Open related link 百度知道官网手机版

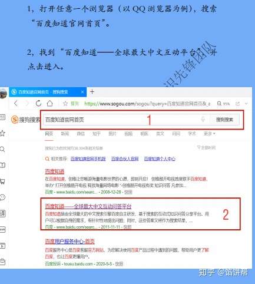[88, 158]
